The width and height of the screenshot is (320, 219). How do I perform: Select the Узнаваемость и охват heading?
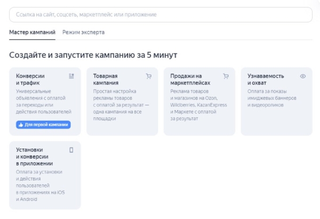(266, 80)
